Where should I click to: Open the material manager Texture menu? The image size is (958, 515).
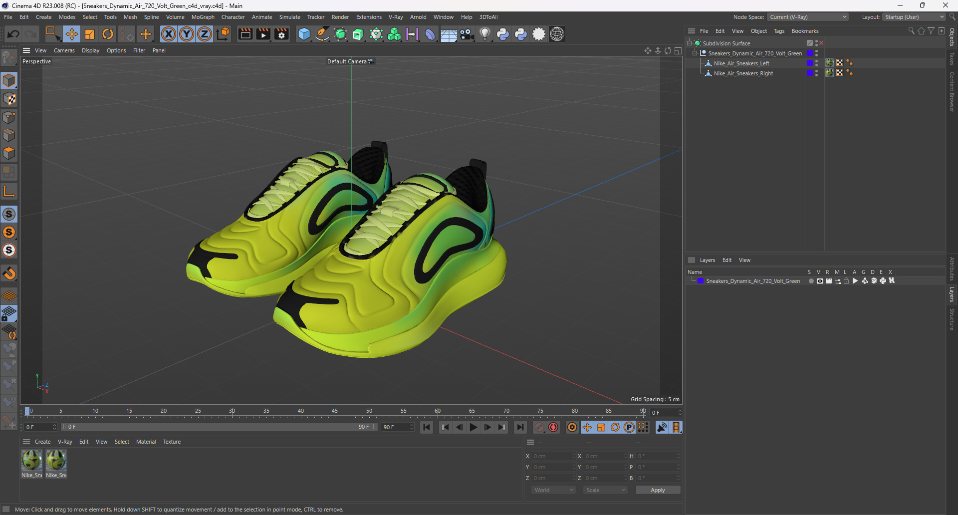click(x=172, y=442)
